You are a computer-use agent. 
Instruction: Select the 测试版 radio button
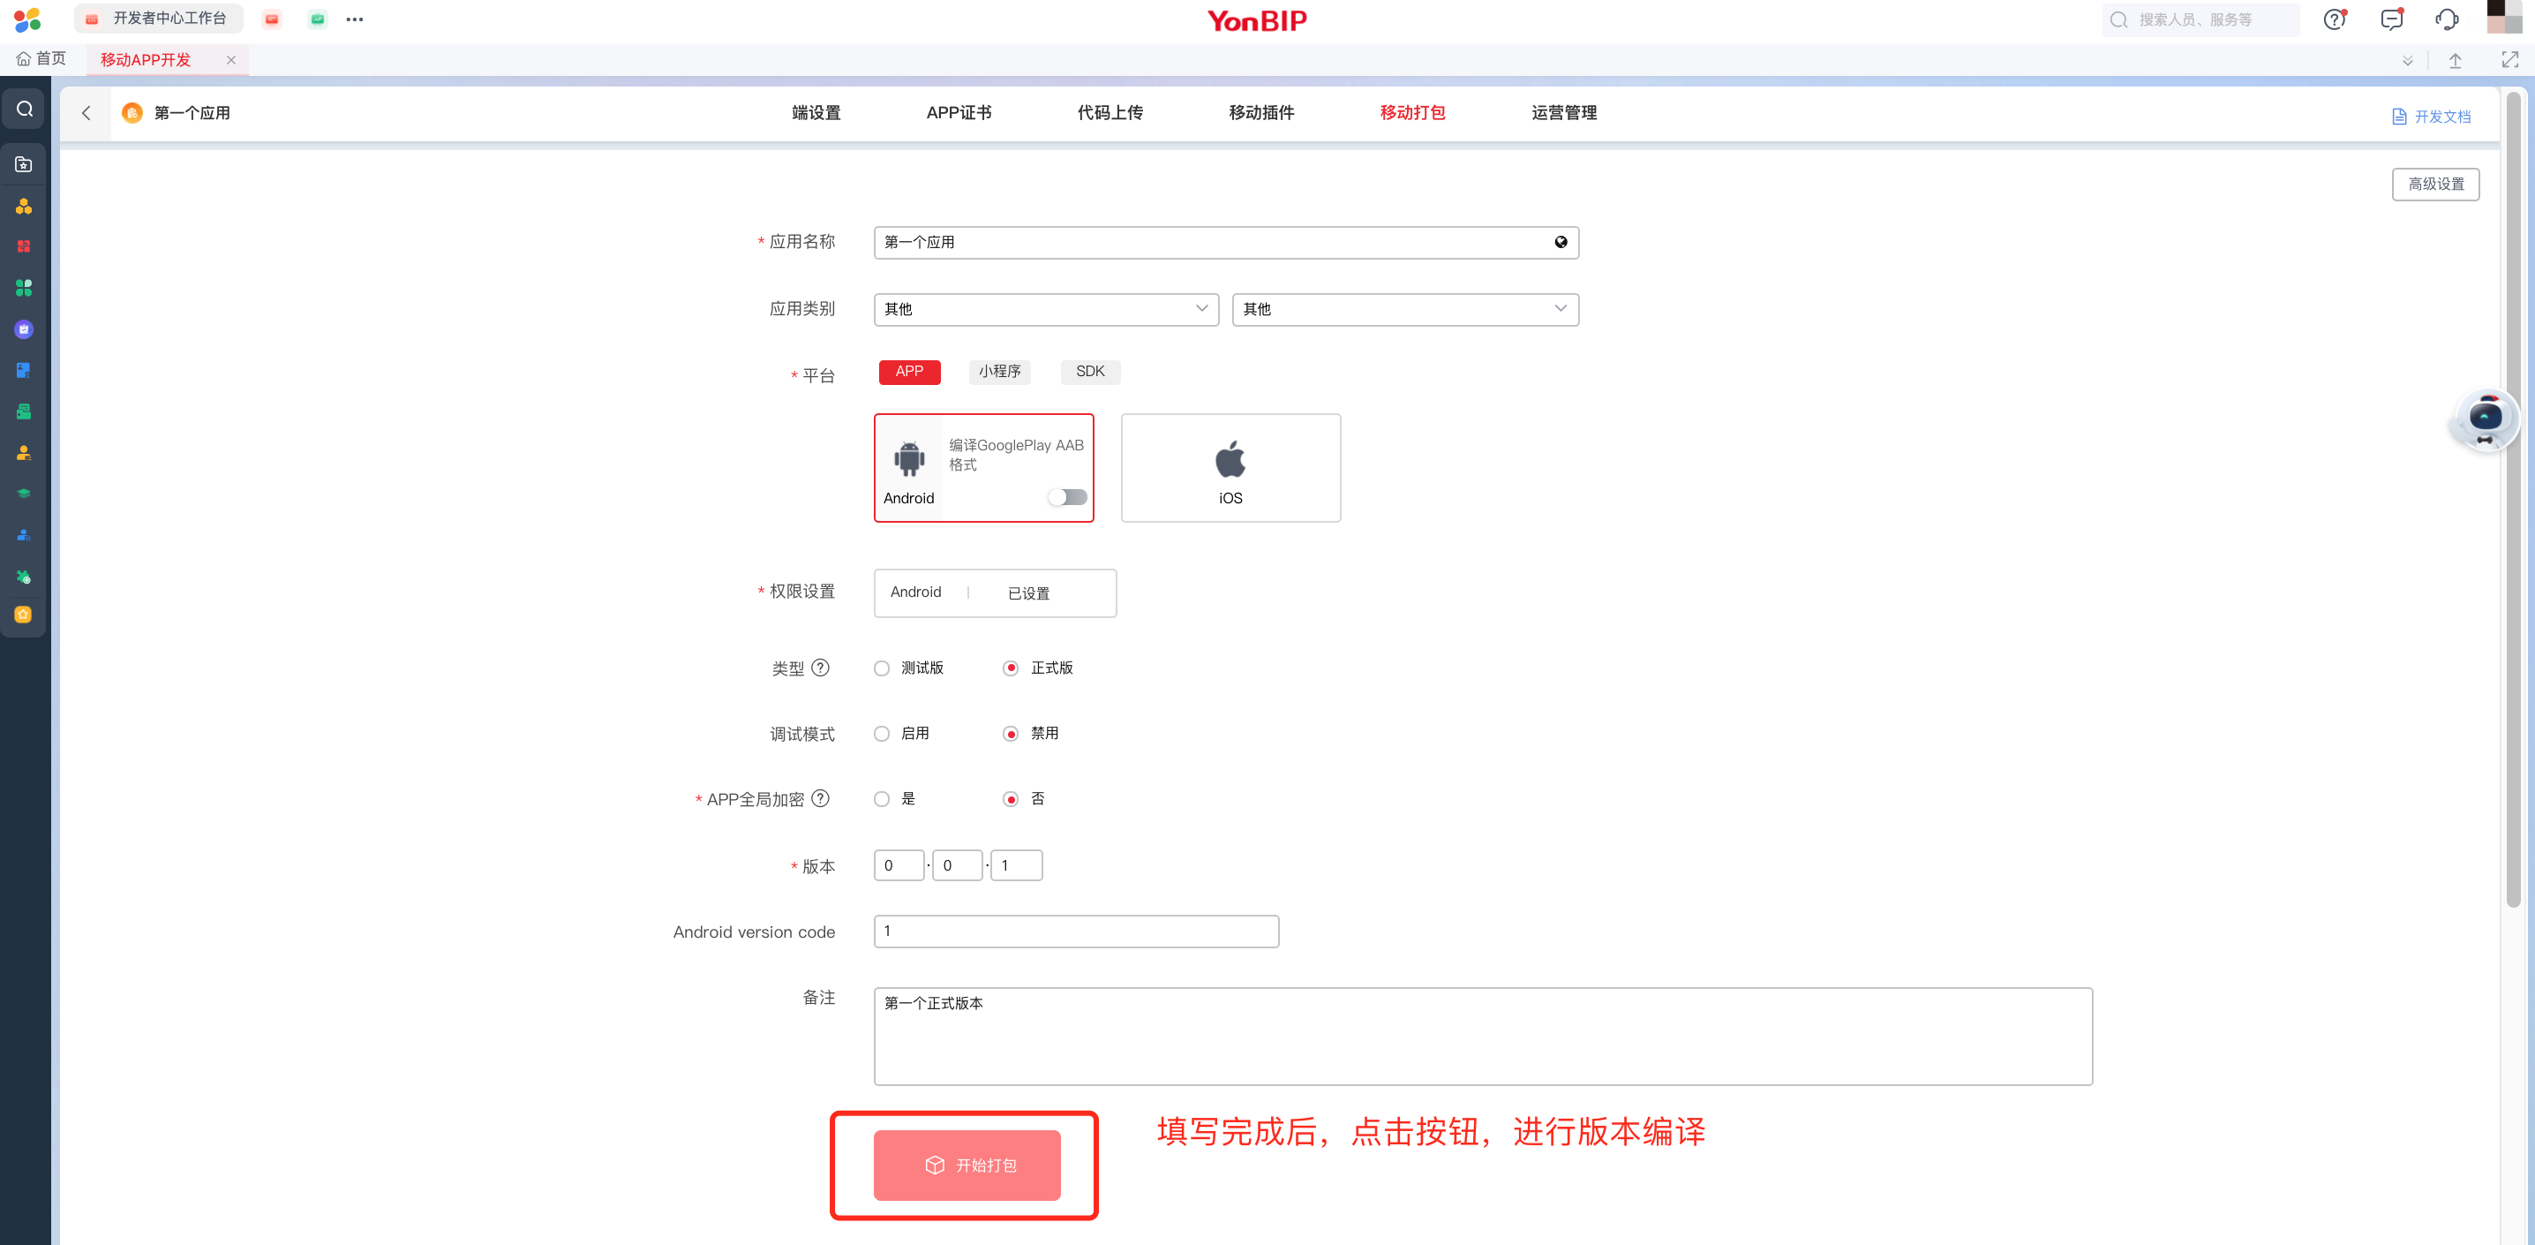pyautogui.click(x=882, y=668)
